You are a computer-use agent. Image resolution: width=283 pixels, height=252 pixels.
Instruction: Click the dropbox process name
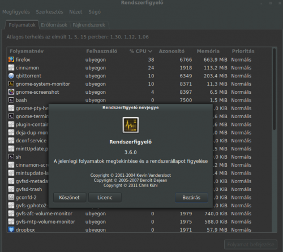(x=25, y=230)
